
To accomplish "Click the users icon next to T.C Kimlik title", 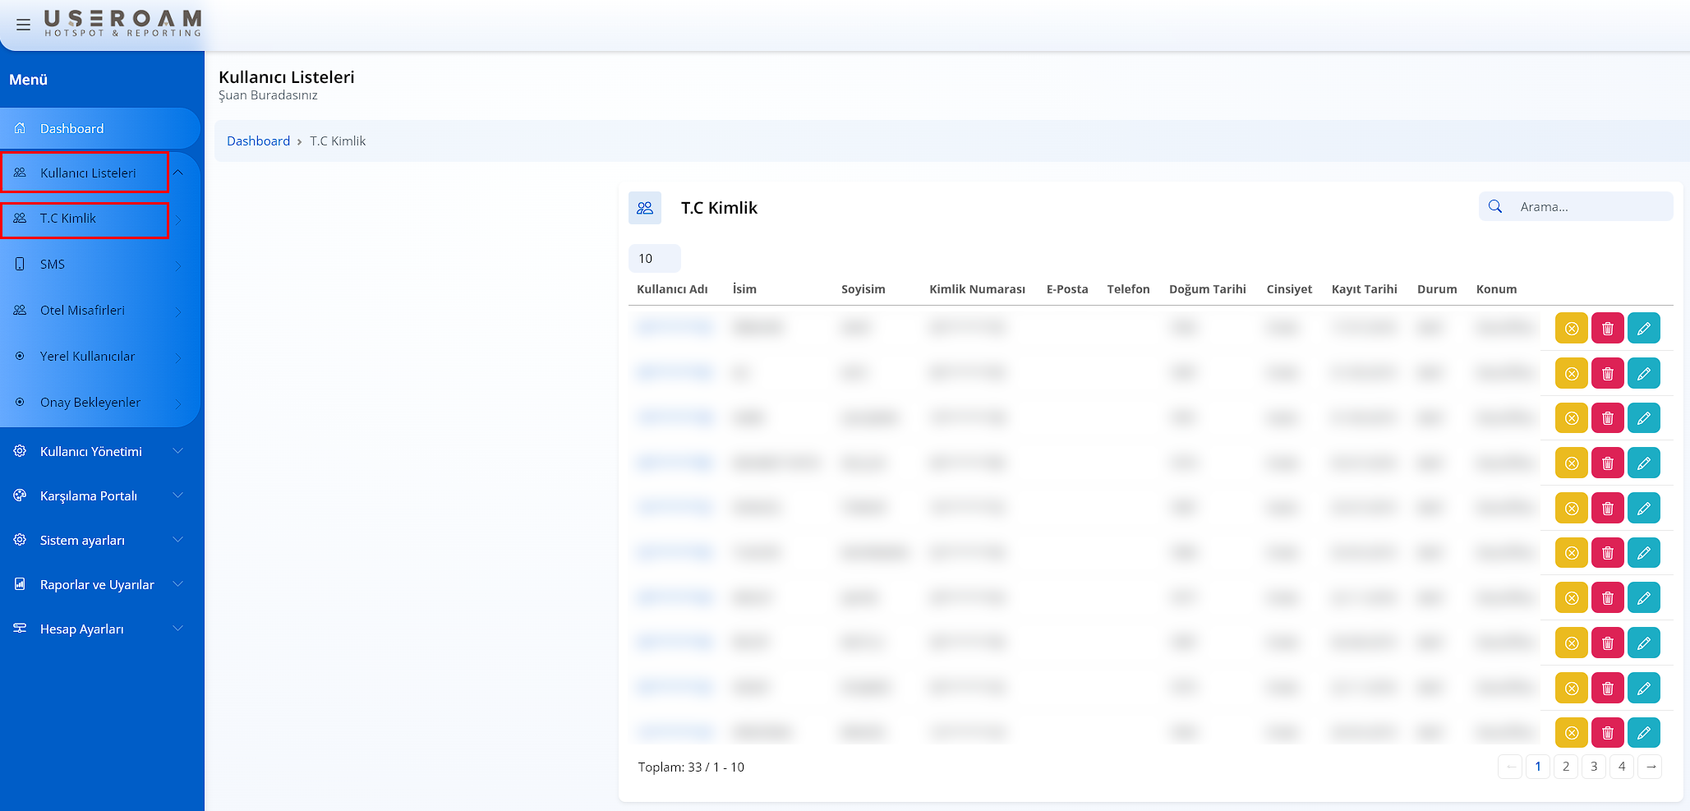I will tap(645, 208).
